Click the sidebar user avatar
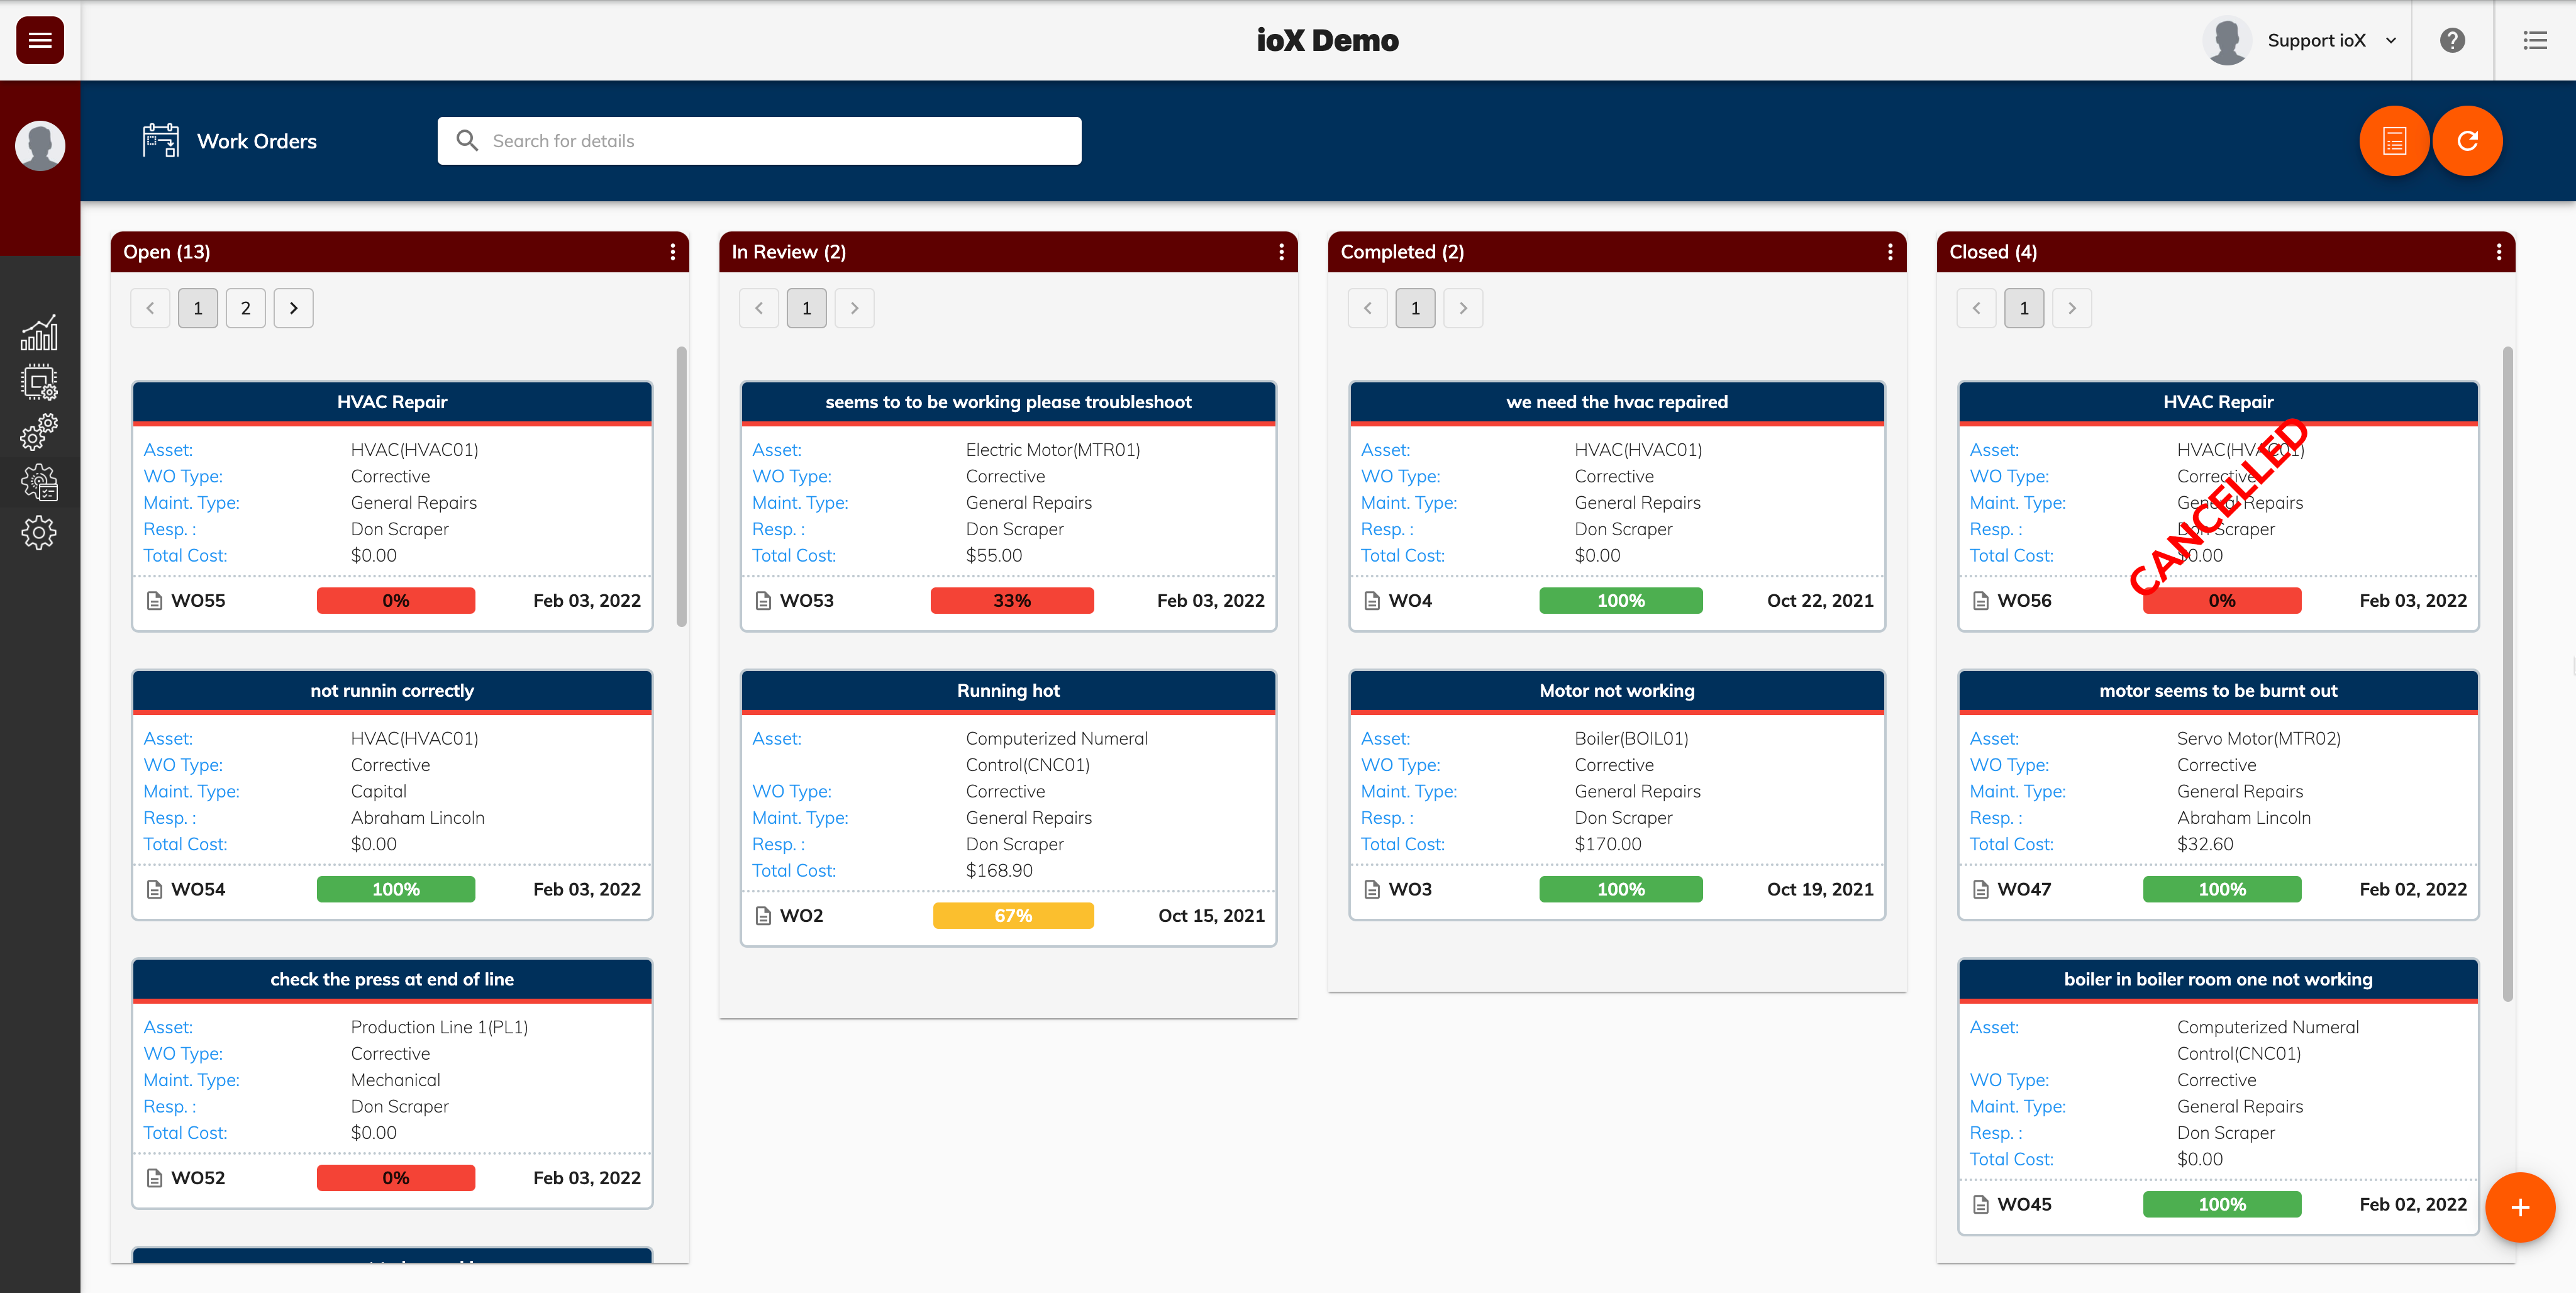This screenshot has height=1293, width=2576. click(40, 145)
